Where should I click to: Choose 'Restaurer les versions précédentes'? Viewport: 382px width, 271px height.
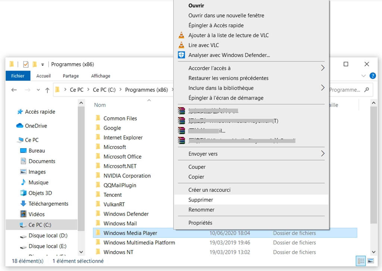(x=251, y=78)
